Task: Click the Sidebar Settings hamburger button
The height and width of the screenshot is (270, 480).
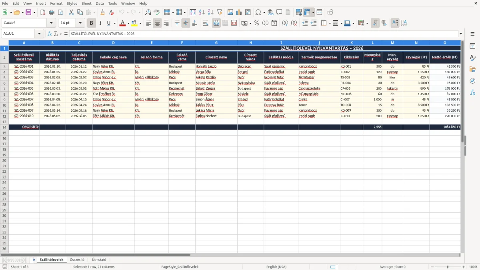Action: 472,34
